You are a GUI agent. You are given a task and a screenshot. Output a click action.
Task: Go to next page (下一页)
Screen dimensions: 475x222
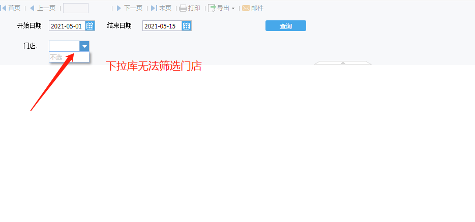[129, 8]
